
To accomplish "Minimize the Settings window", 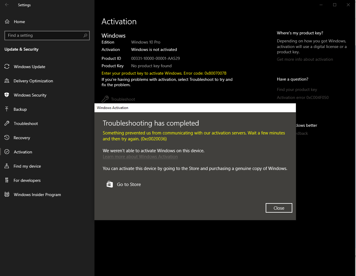I will 321,5.
